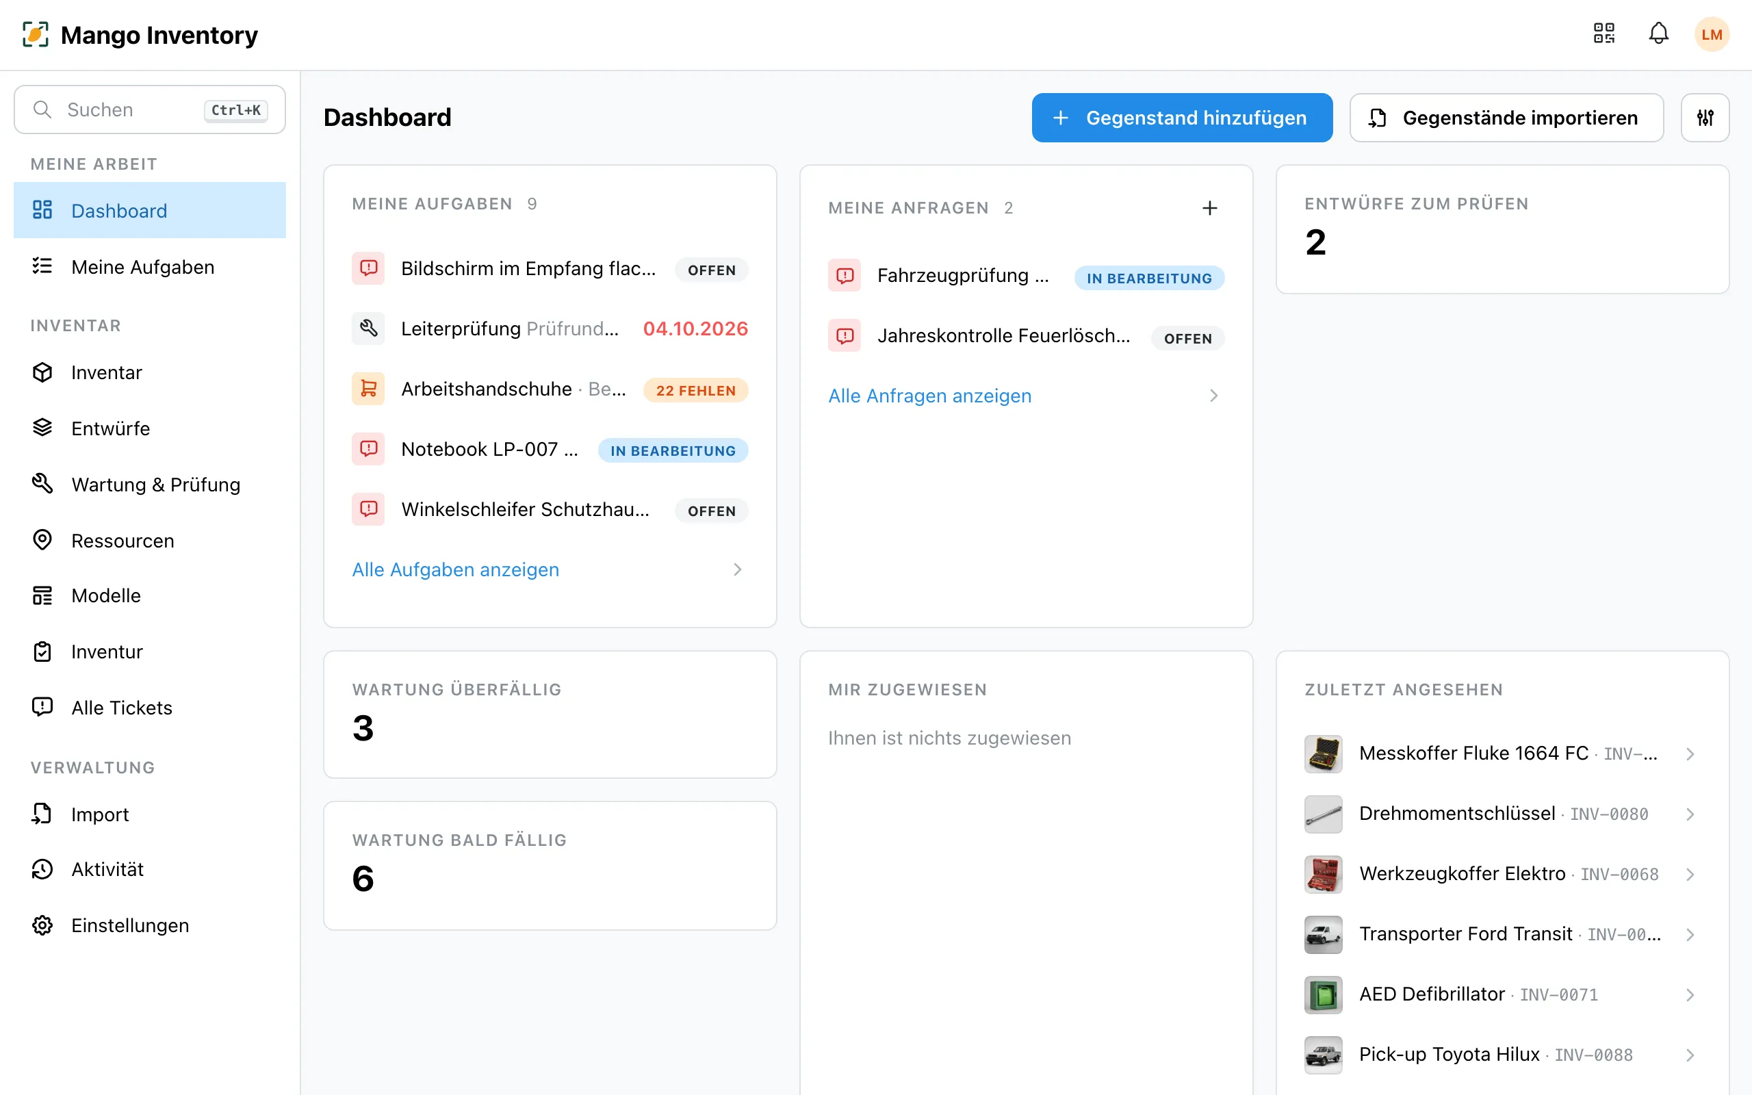Click Alle Anfragen anzeigen link
This screenshot has width=1752, height=1095.
[929, 396]
